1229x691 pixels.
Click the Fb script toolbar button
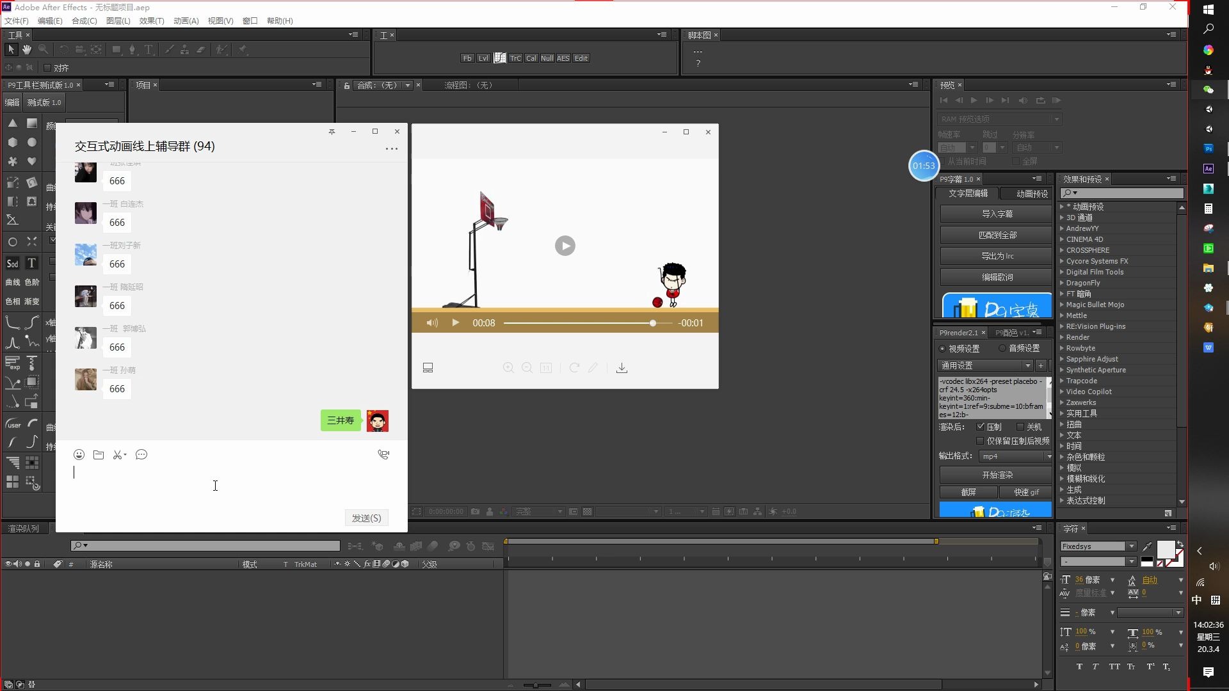[467, 58]
